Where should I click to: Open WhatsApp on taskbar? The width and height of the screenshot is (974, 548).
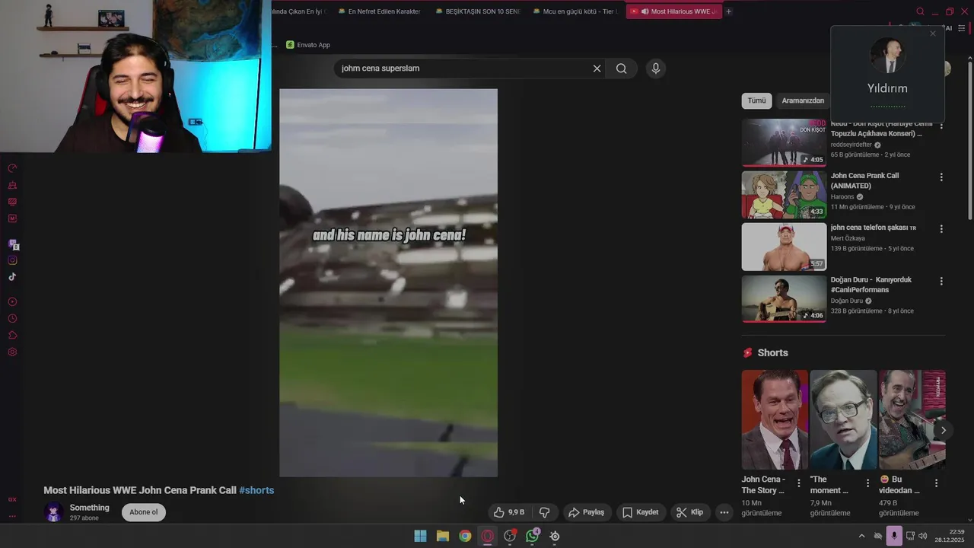coord(533,536)
